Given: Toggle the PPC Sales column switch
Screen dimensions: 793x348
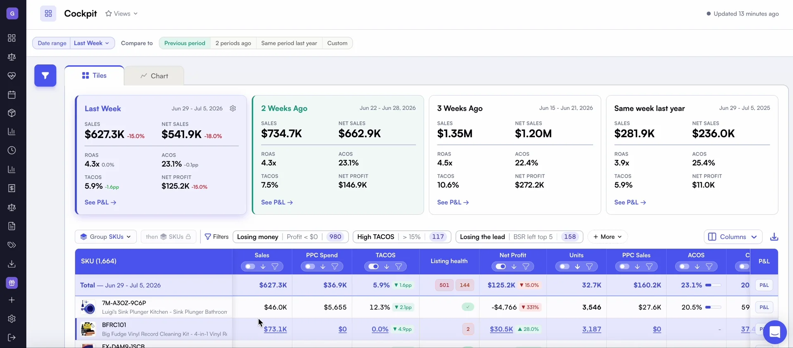Looking at the screenshot, I should point(624,267).
